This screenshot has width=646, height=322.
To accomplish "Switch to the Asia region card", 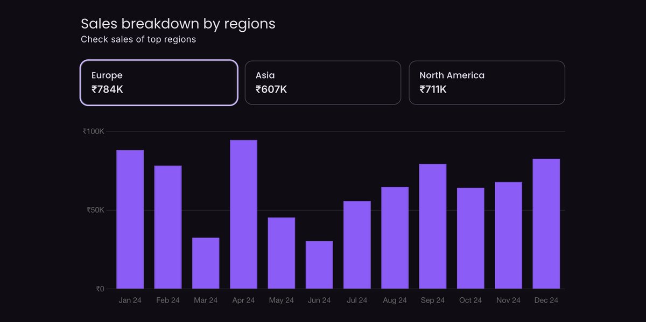I will coord(323,82).
